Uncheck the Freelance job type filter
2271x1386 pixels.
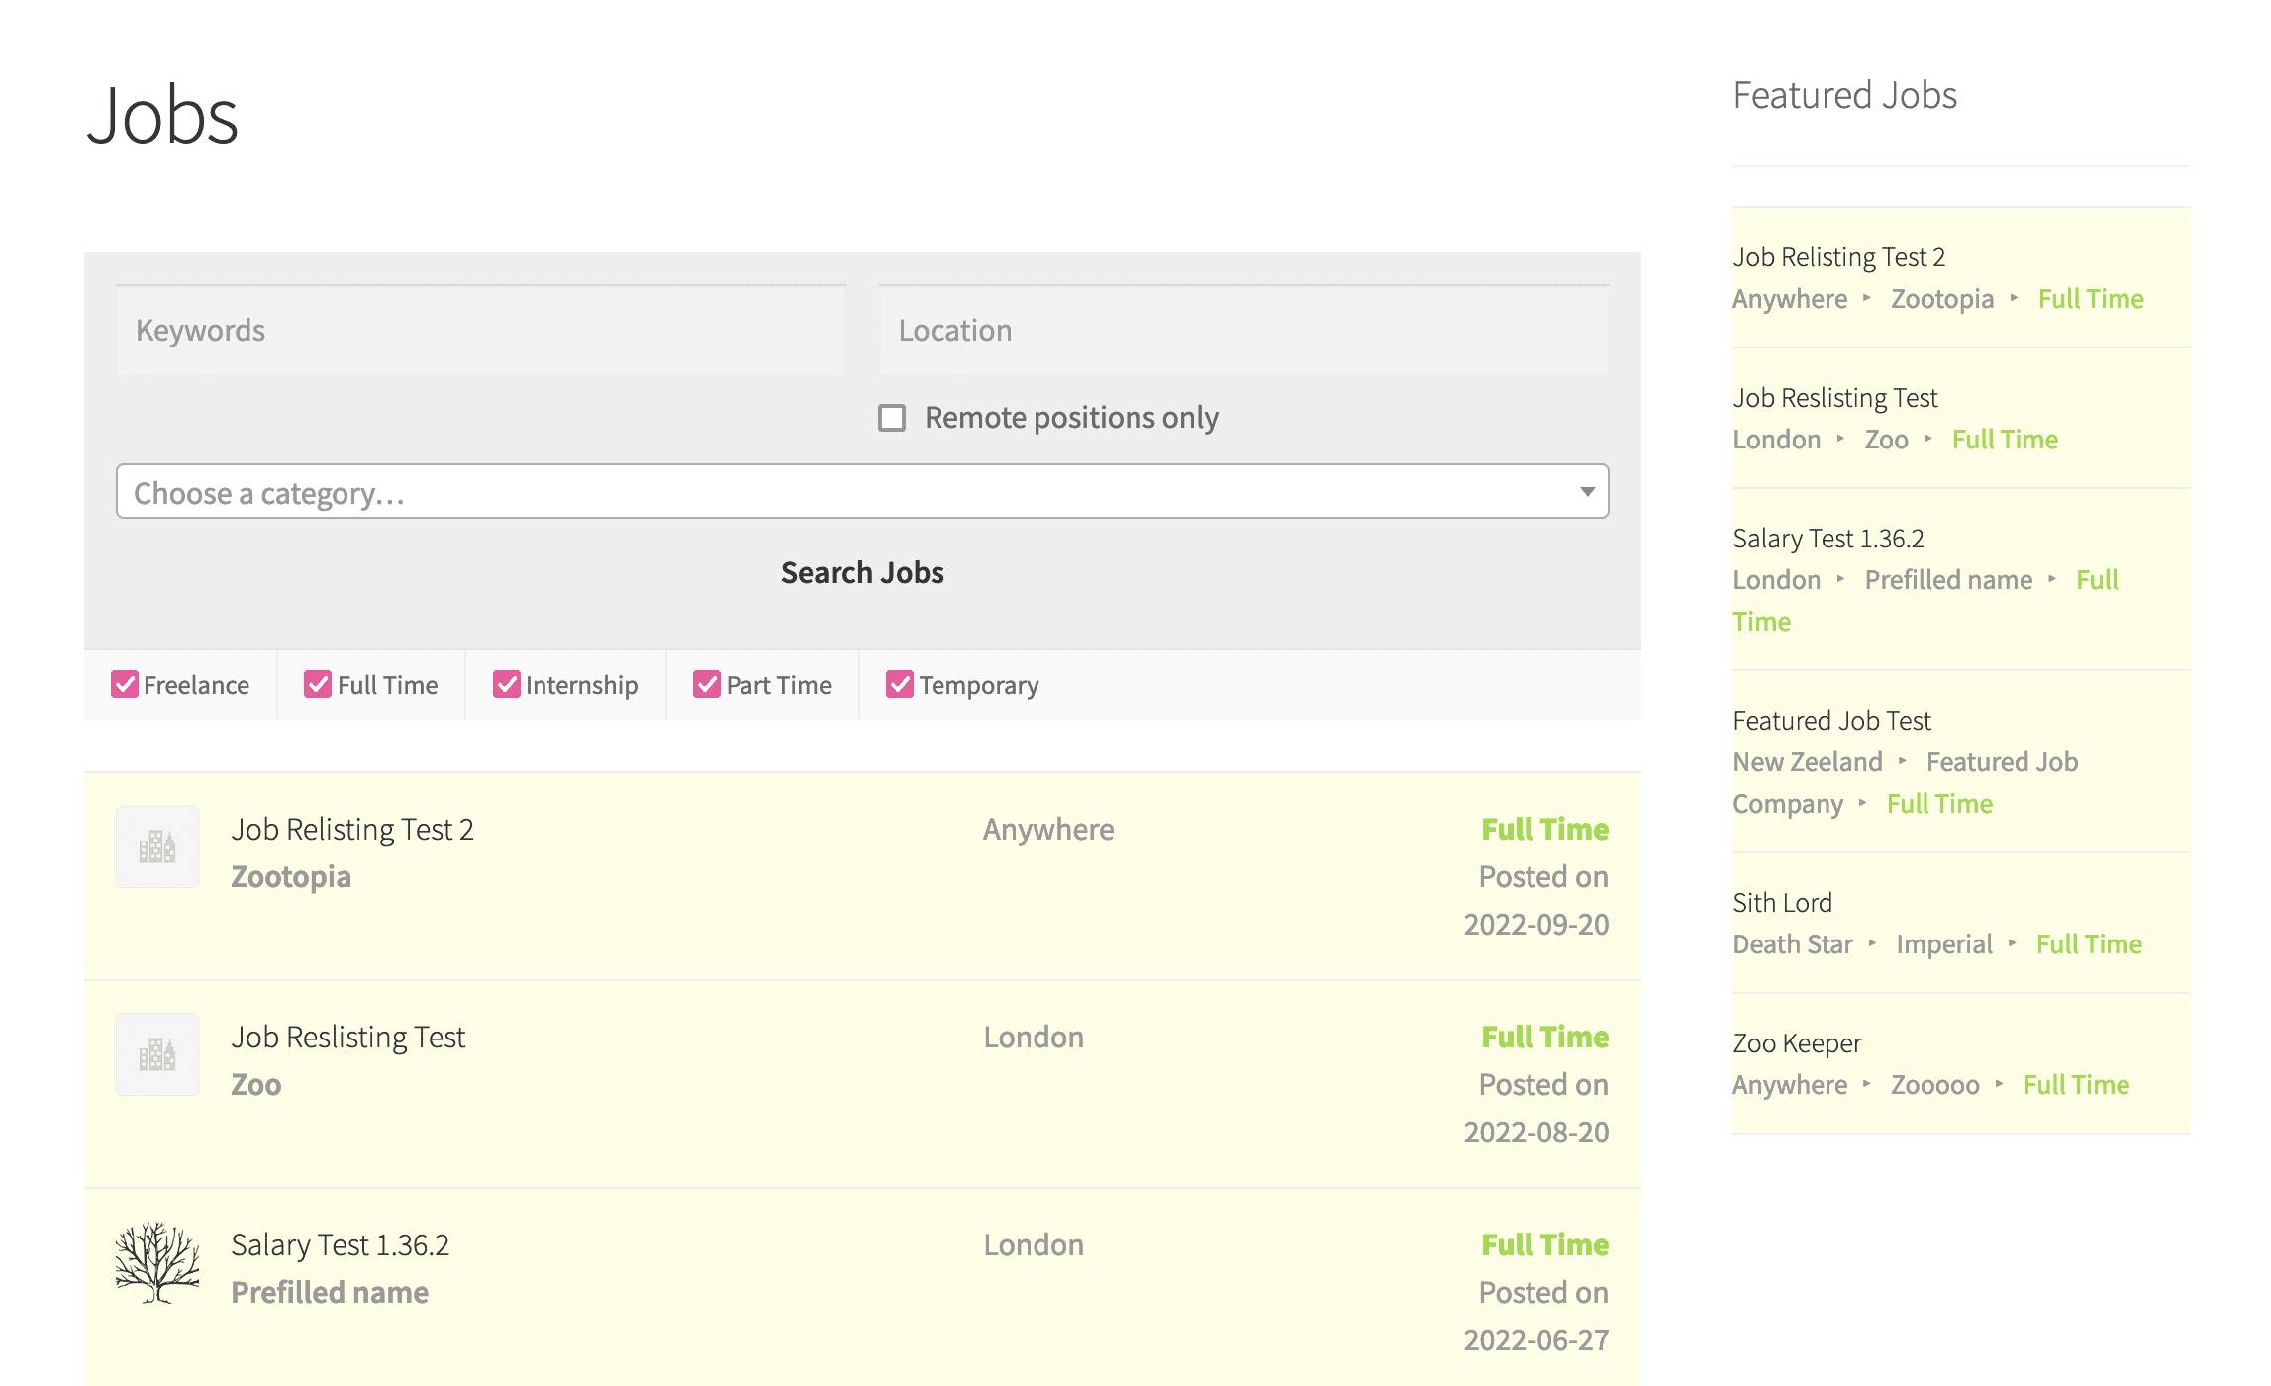click(x=125, y=684)
